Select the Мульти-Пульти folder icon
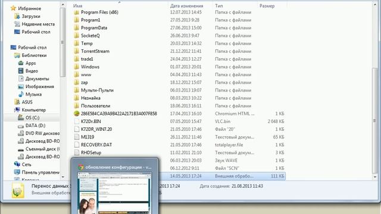The height and width of the screenshot is (214, 381). pos(77,90)
